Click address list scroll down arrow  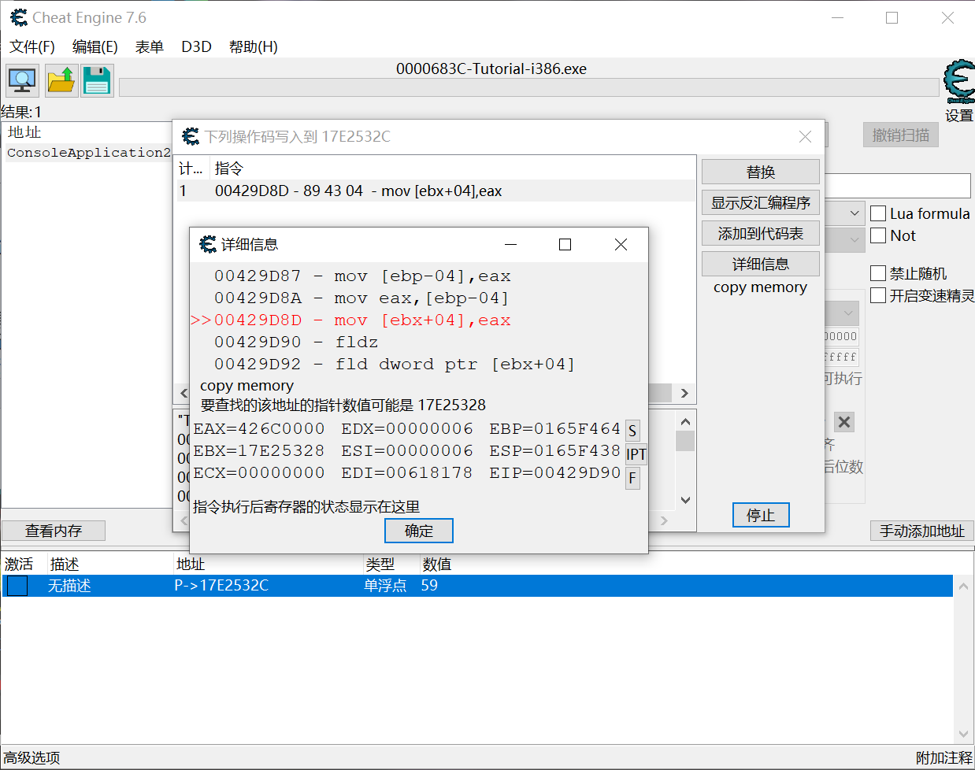click(964, 734)
